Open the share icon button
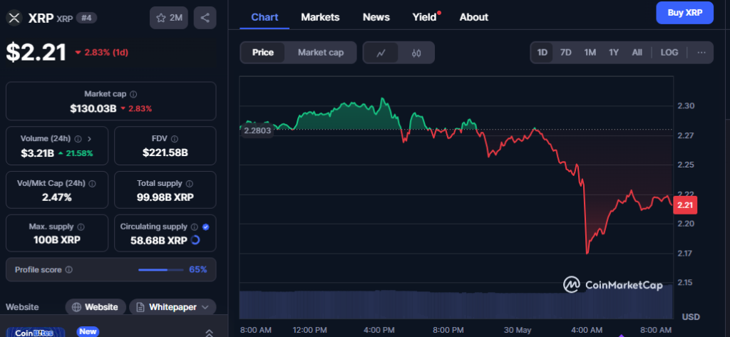 [x=205, y=18]
